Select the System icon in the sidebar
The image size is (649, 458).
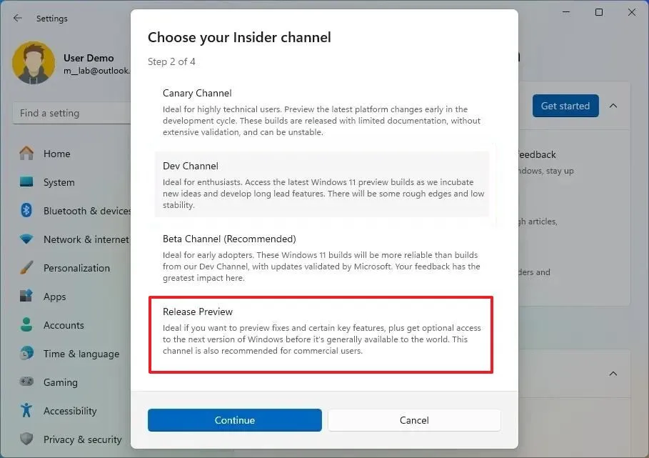pyautogui.click(x=25, y=182)
